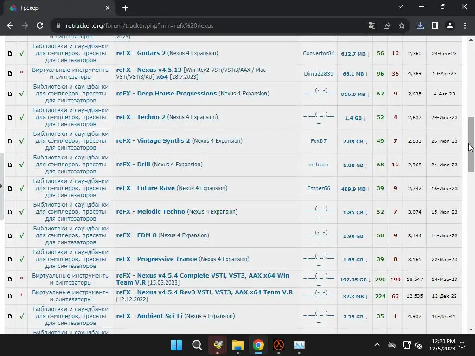
Task: Open taskbar clock and calendar
Action: coord(442,345)
